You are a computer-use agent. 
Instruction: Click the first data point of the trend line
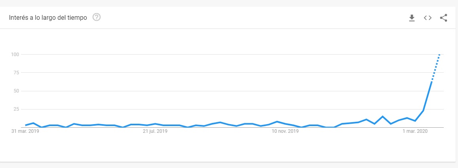point(25,125)
